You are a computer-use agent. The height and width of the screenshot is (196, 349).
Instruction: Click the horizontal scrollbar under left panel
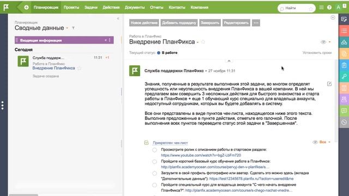tap(23, 195)
